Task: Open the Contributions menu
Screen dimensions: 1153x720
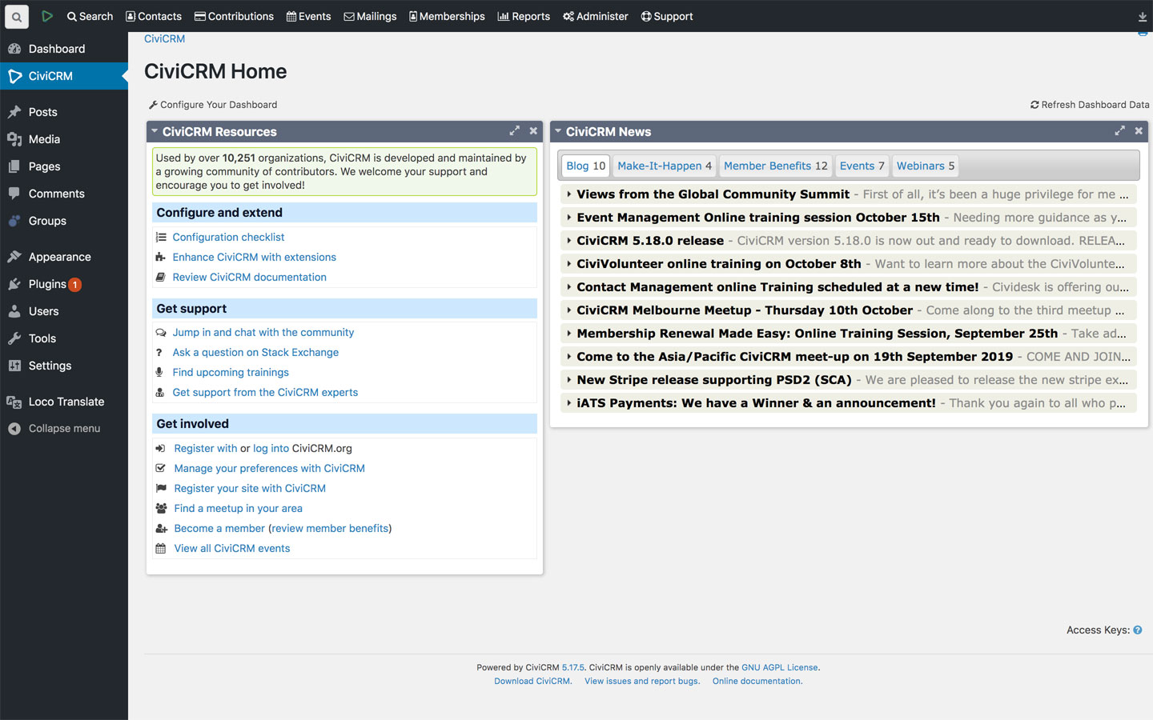Action: 234,16
